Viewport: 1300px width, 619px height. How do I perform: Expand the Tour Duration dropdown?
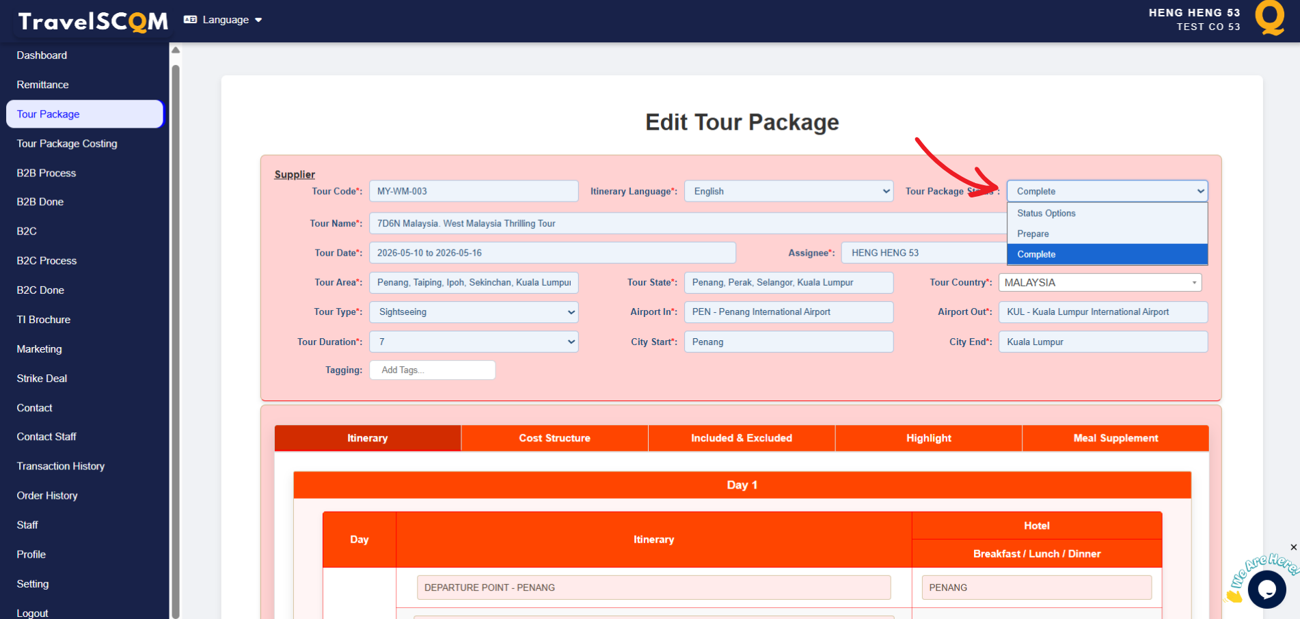474,342
